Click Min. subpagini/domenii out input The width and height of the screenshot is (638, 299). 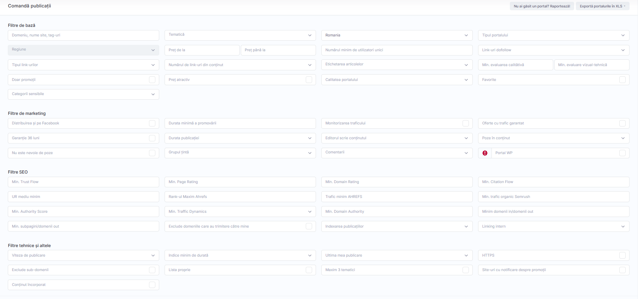click(x=83, y=226)
